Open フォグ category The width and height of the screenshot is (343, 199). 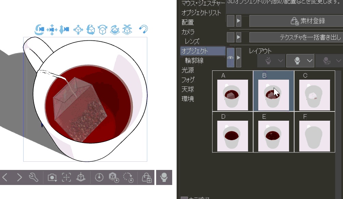(x=188, y=80)
